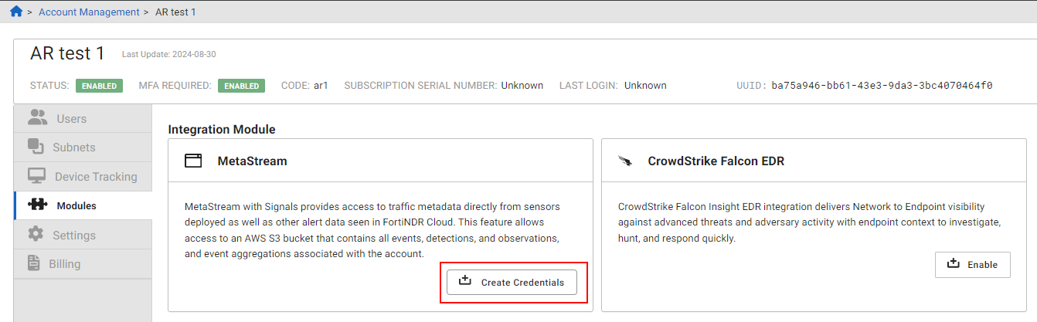
Task: Go to the Device Tracking tab
Action: (x=96, y=177)
